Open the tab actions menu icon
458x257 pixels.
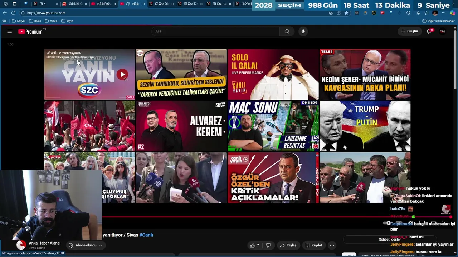pyautogui.click(x=14, y=4)
